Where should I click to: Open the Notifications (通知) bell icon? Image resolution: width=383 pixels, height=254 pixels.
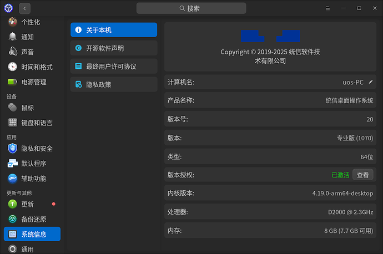pos(12,37)
